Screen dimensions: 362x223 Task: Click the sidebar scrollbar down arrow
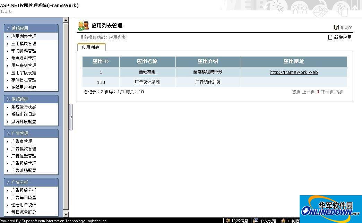coord(66,214)
